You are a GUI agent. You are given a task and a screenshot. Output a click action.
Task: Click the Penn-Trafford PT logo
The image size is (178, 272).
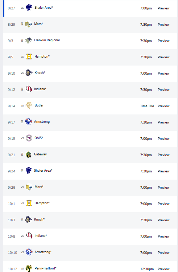(x=29, y=268)
